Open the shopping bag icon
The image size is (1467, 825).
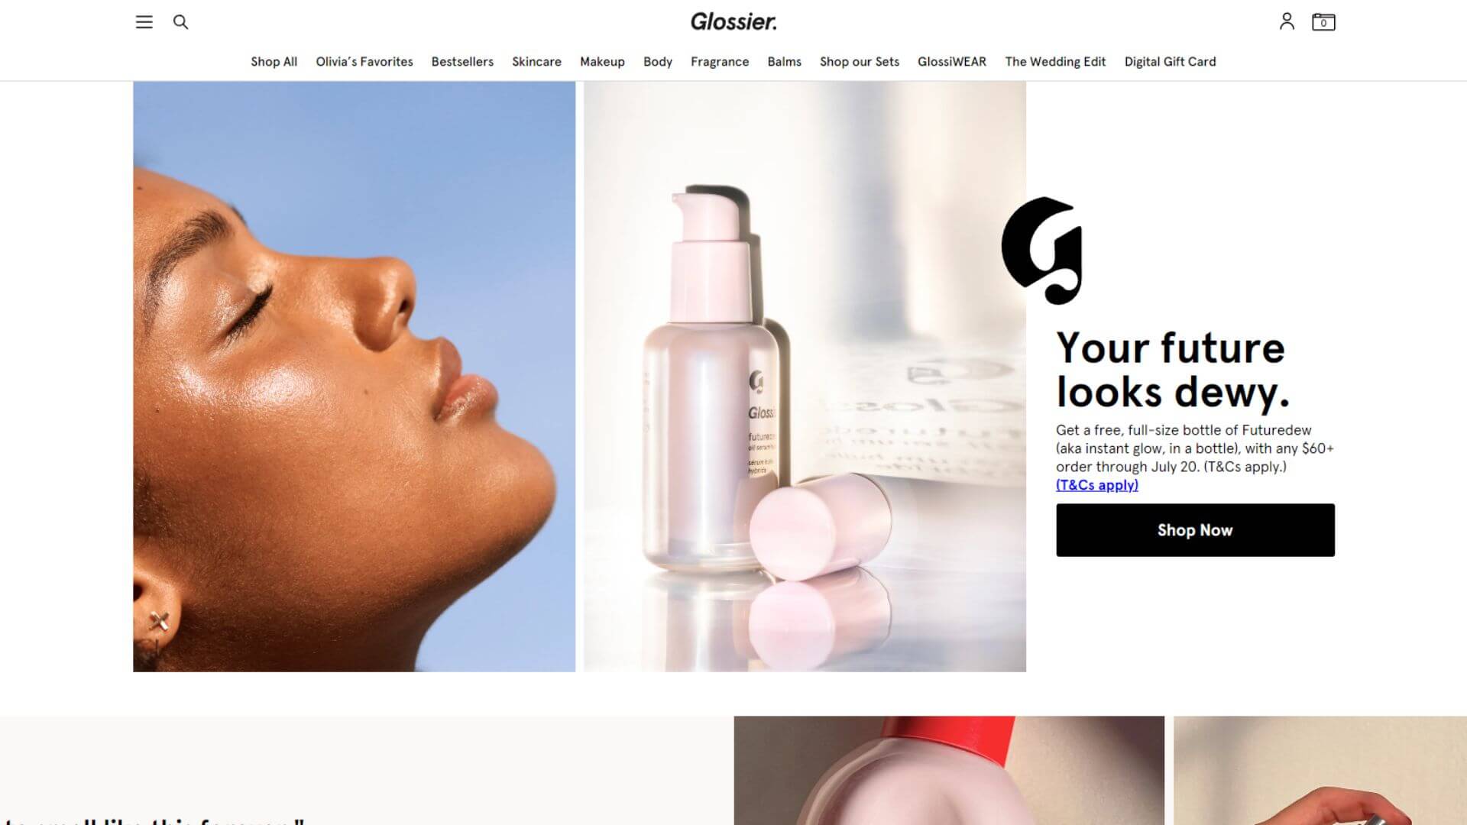[1323, 21]
